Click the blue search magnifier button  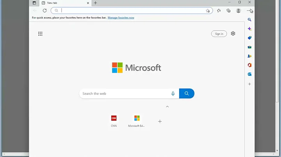187,94
